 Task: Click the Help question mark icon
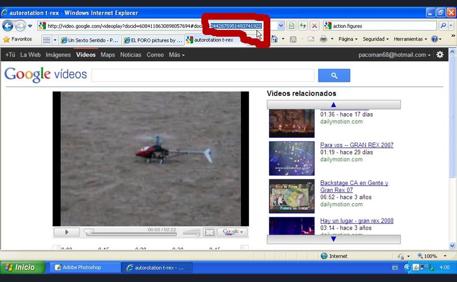pyautogui.click(x=434, y=39)
